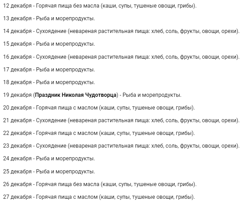The width and height of the screenshot is (249, 207).
Task: Click the 22 декабря hot food line
Action: pyautogui.click(x=99, y=133)
